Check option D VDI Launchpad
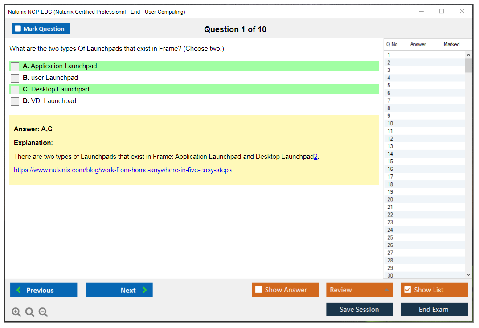 coord(15,101)
